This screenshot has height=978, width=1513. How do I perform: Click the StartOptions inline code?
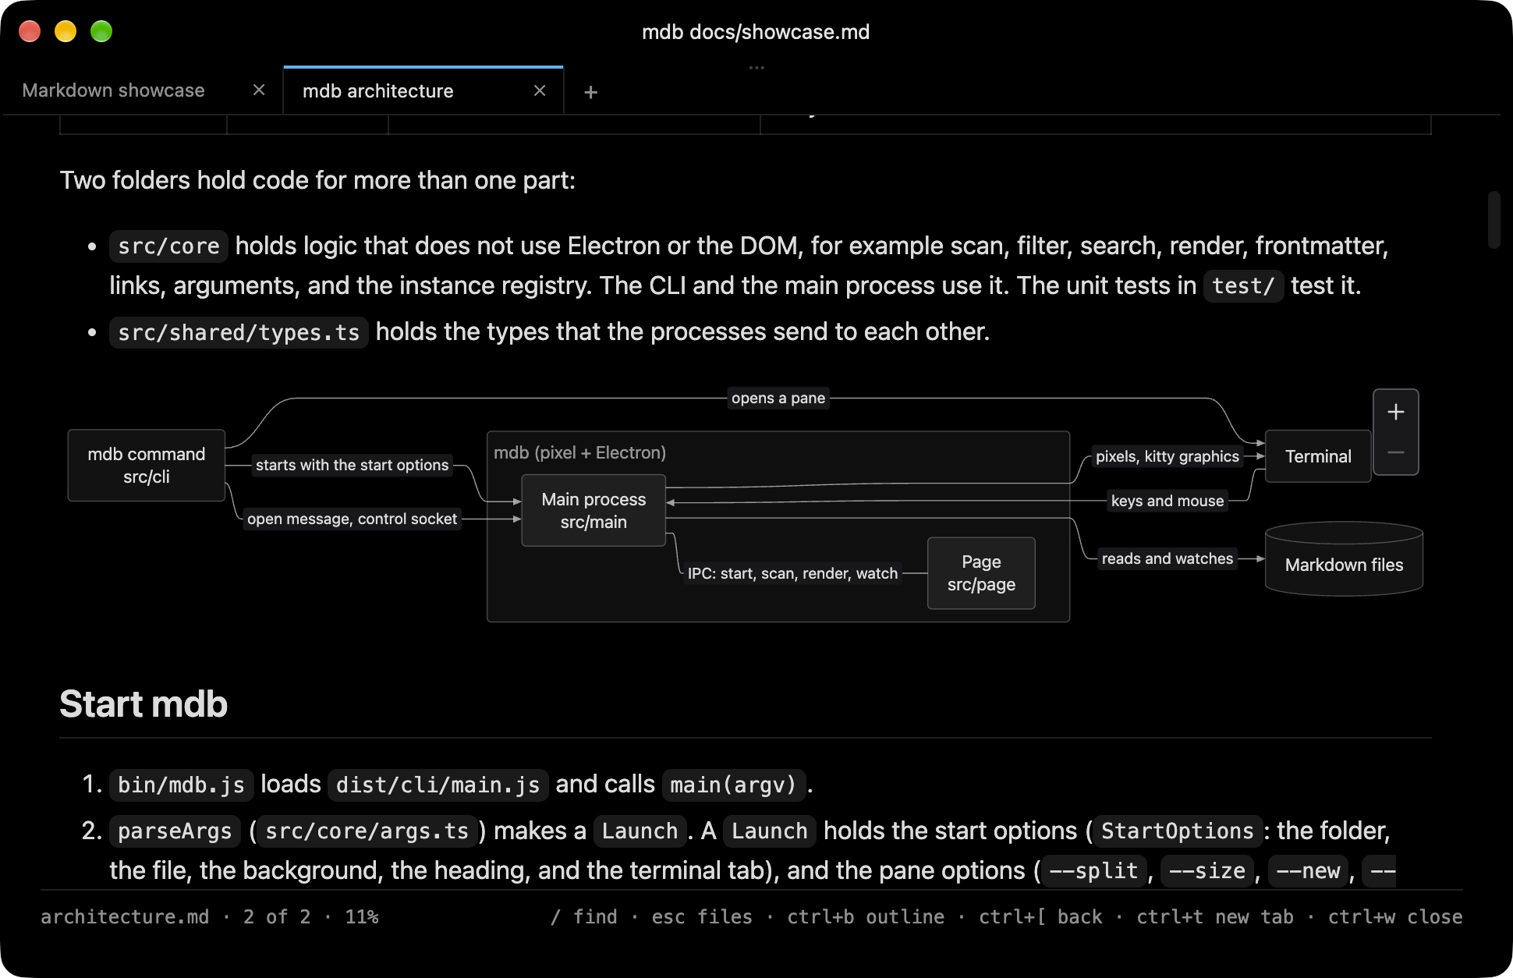(1178, 832)
